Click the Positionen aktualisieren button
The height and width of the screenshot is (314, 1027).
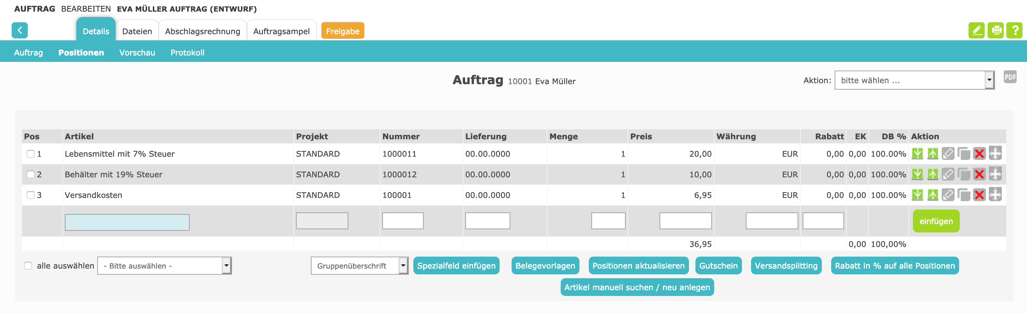638,265
